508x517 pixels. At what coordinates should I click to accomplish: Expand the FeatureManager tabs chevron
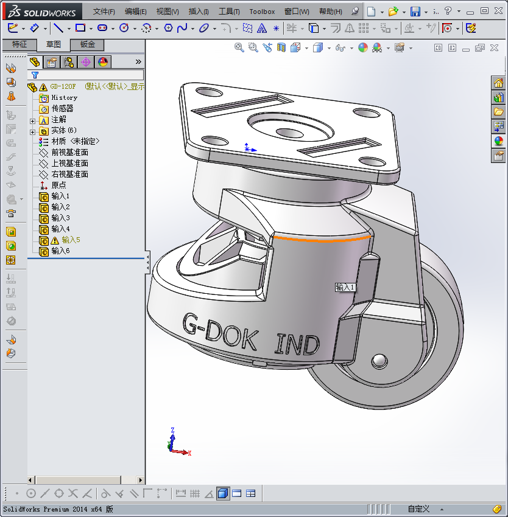point(138,61)
